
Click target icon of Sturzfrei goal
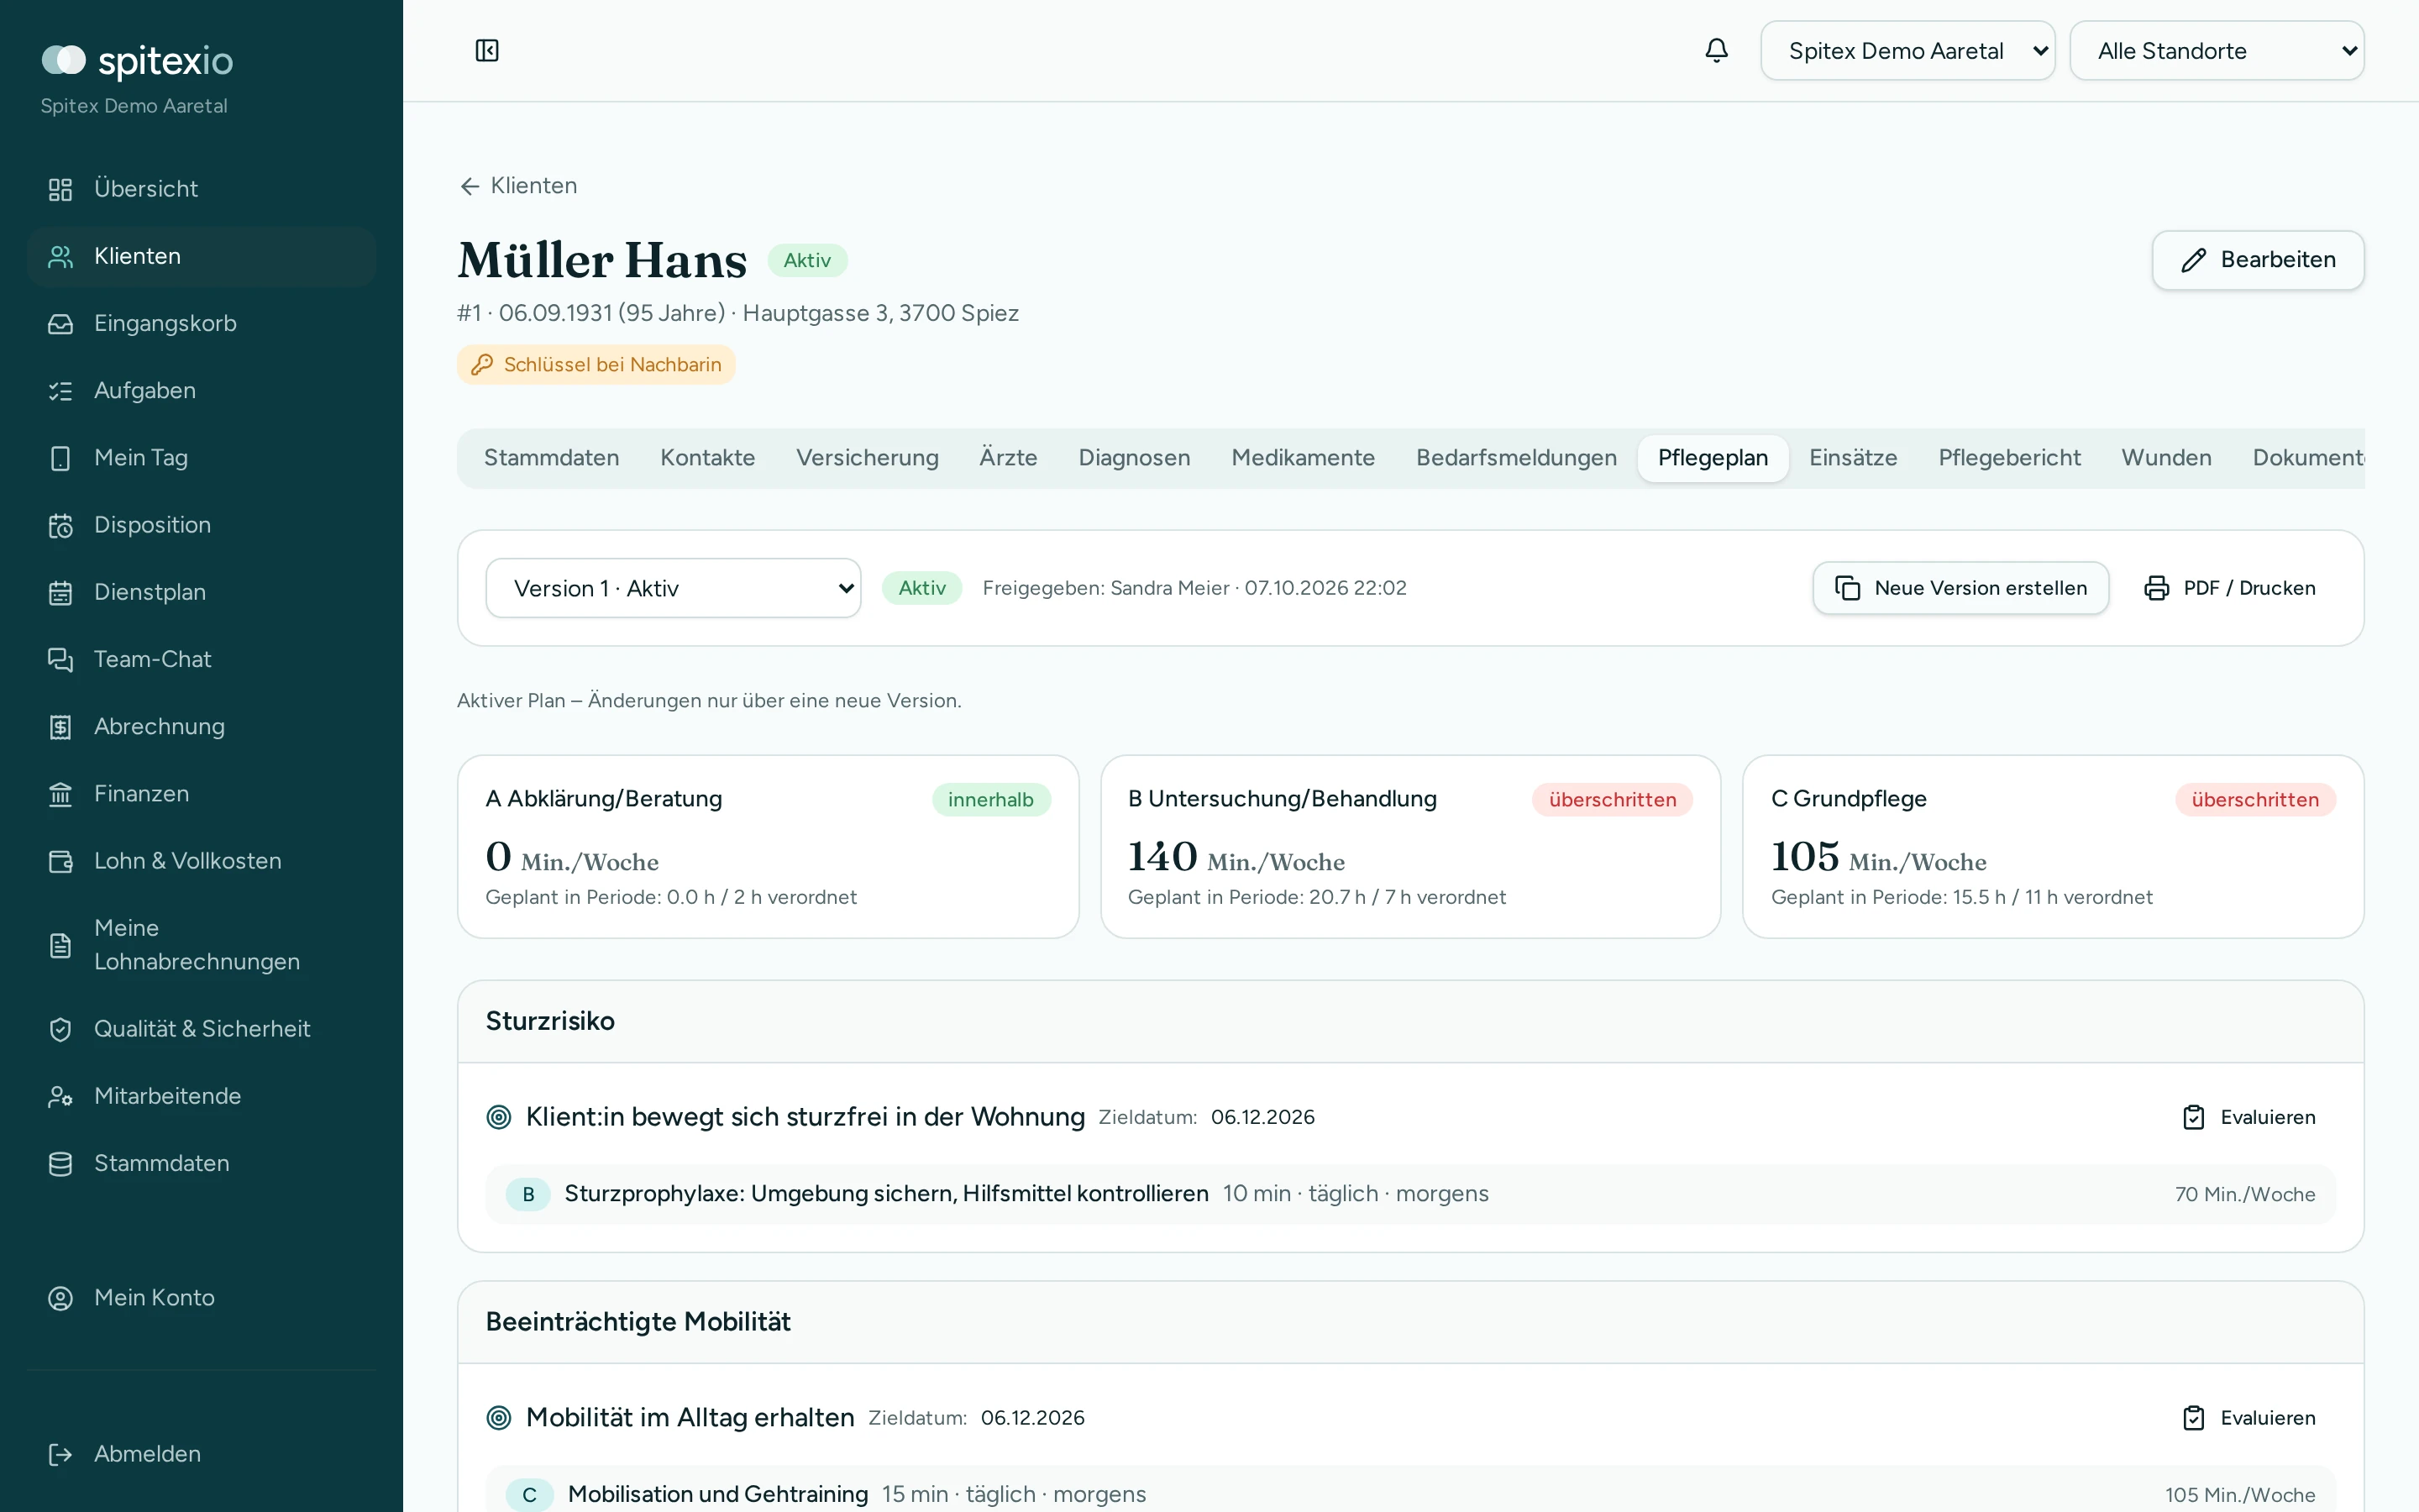click(x=498, y=1117)
